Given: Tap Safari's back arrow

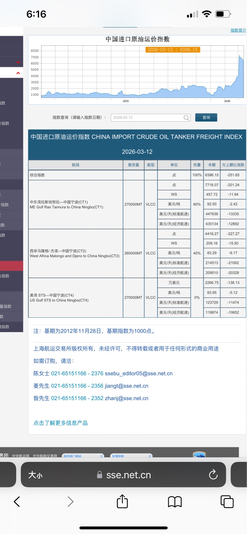Looking at the screenshot, I should (x=17, y=502).
